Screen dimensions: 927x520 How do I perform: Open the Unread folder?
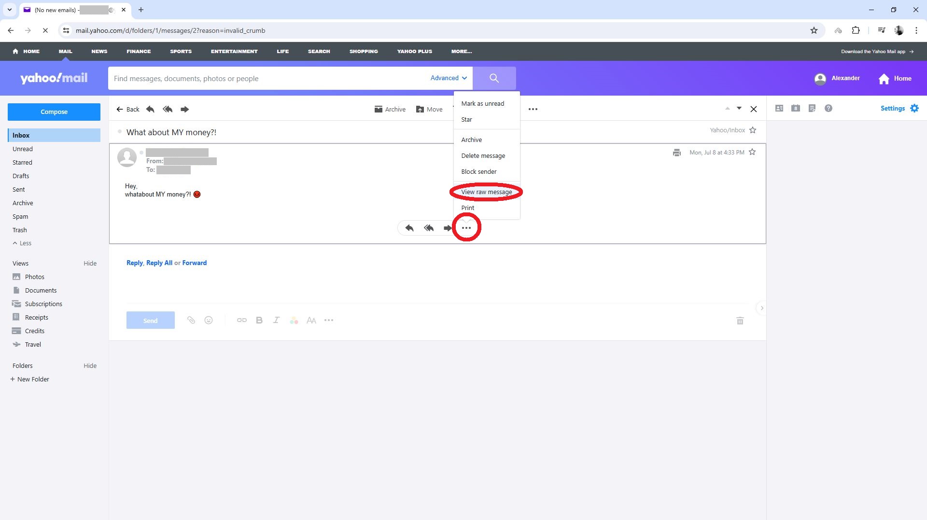click(x=23, y=149)
